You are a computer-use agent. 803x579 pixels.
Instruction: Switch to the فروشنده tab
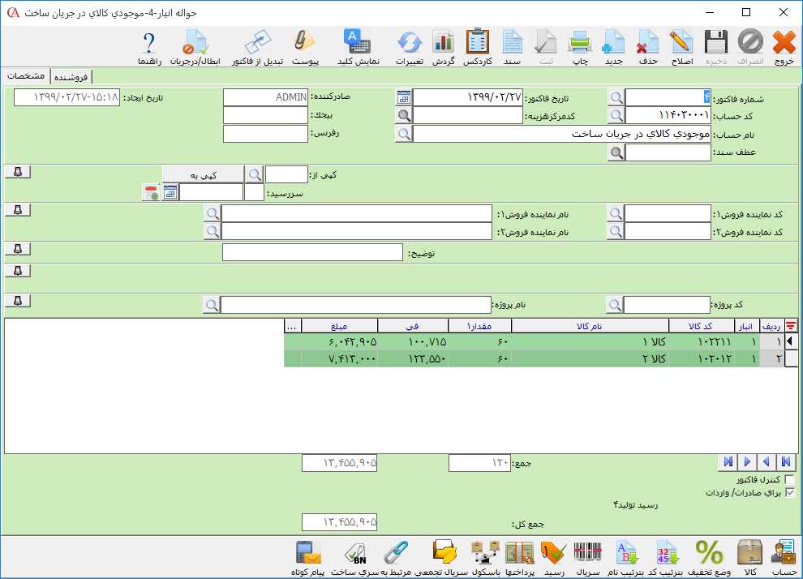71,76
